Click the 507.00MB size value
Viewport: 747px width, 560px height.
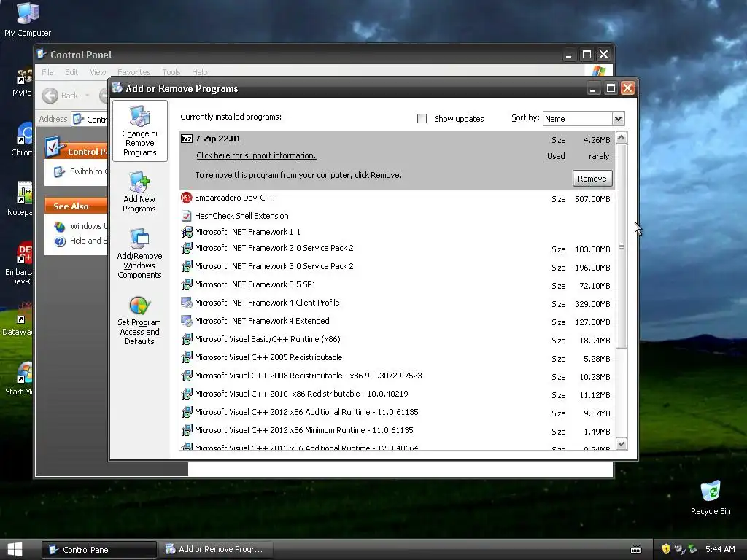pos(592,199)
